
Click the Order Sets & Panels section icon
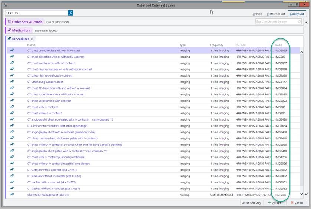pos(9,22)
